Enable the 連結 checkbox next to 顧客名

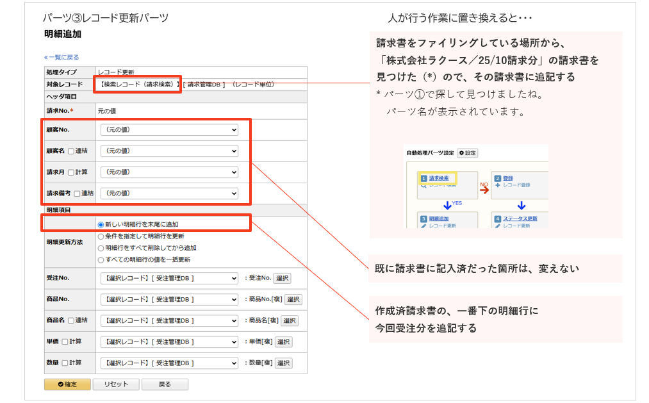coord(70,151)
